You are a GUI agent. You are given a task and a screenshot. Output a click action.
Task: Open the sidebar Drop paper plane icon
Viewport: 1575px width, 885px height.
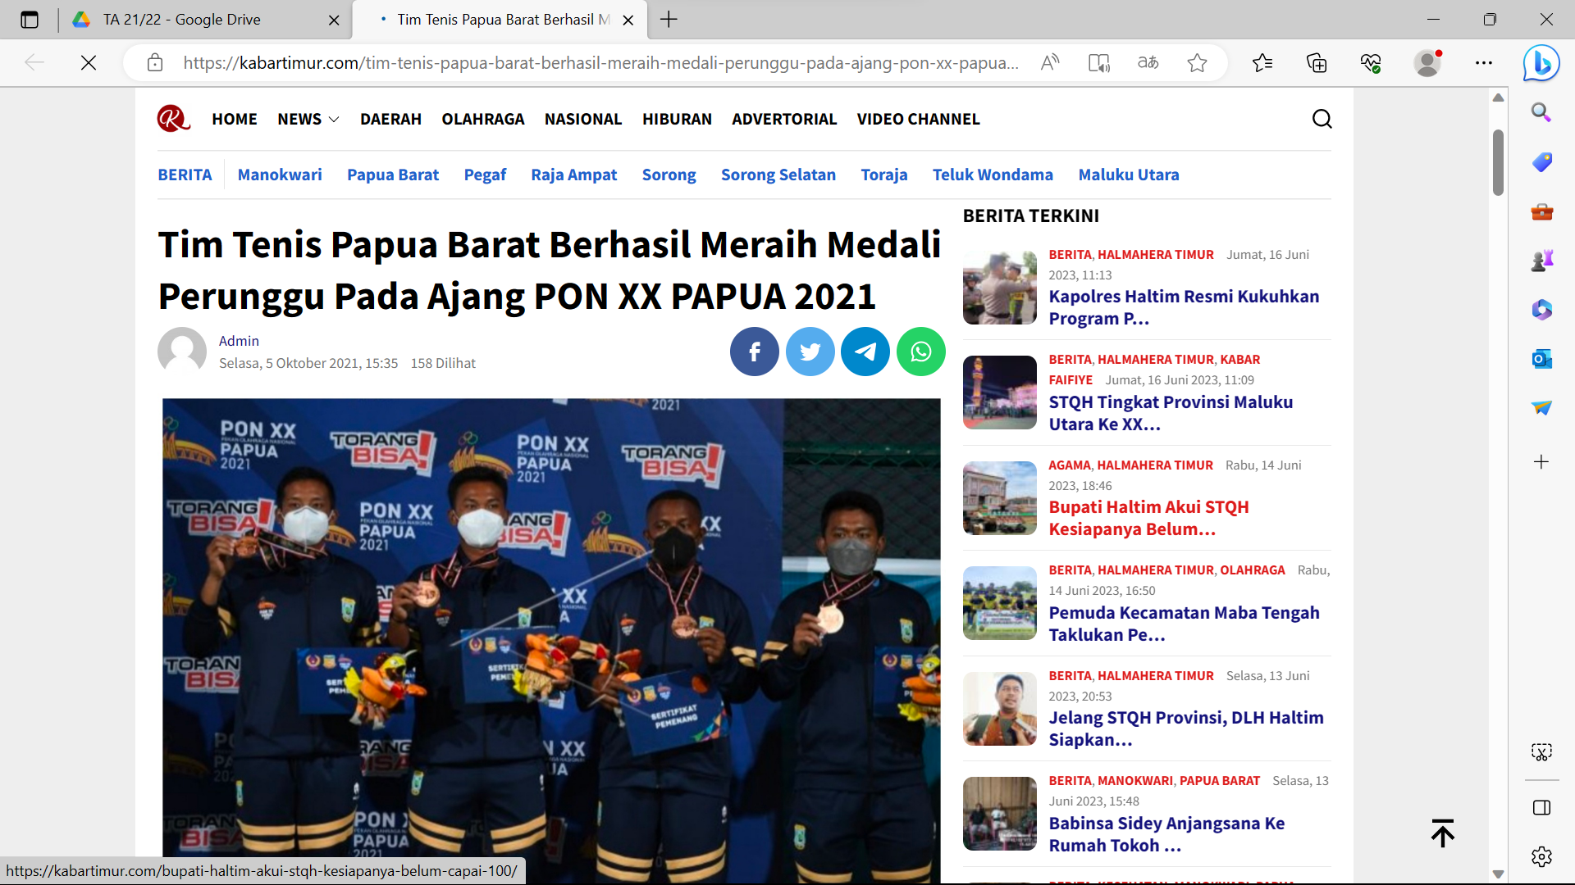pos(1541,407)
